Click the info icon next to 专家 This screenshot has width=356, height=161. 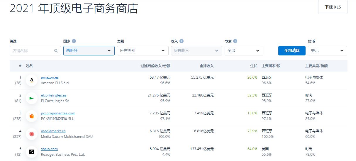pos(235,41)
